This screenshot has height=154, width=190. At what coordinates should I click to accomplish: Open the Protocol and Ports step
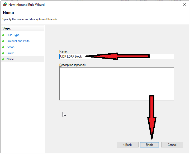pos(18,41)
